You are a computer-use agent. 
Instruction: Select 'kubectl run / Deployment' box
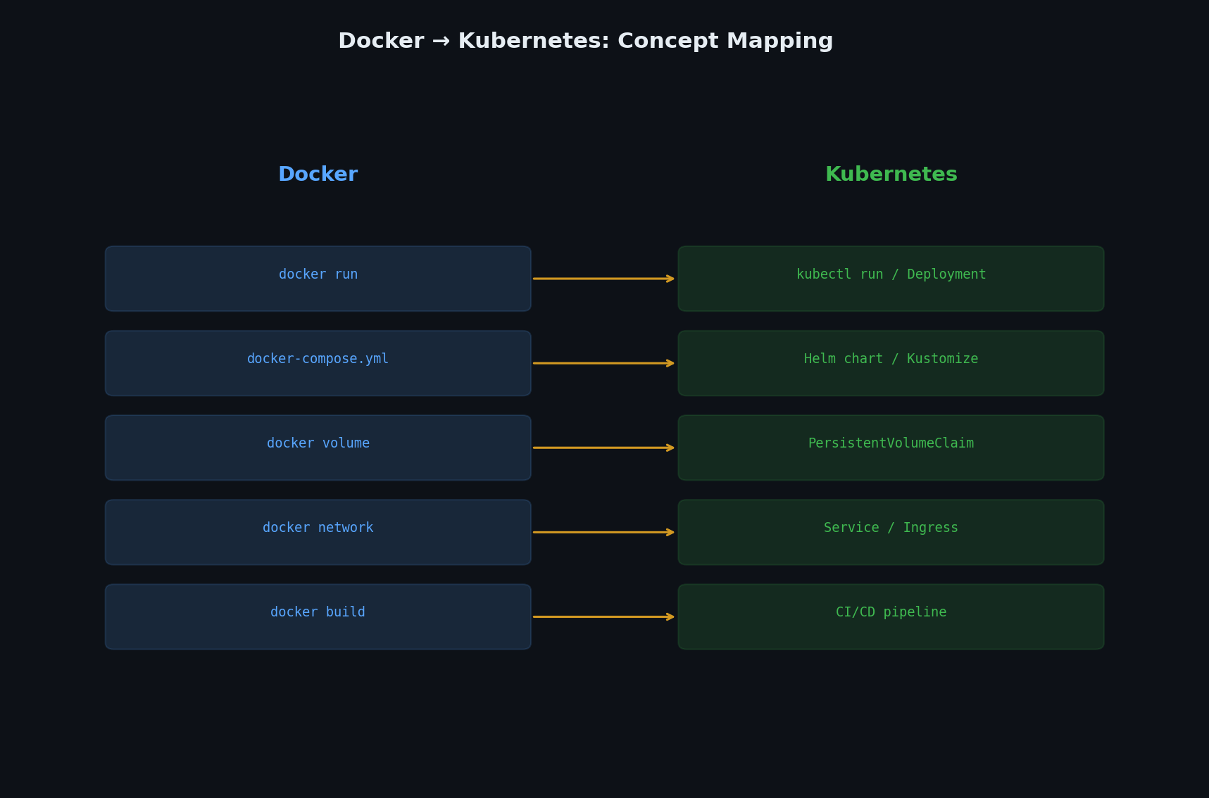891,279
